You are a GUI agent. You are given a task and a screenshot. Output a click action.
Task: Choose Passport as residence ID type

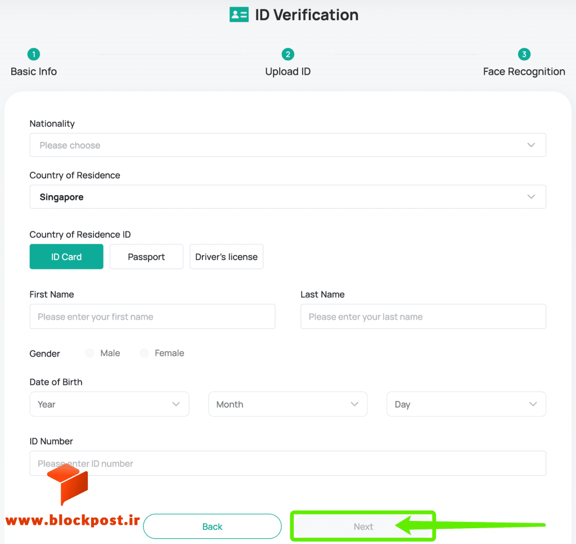(146, 257)
